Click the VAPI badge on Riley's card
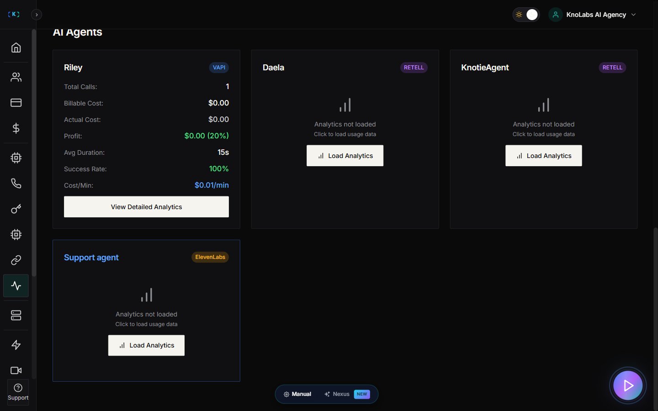 219,68
